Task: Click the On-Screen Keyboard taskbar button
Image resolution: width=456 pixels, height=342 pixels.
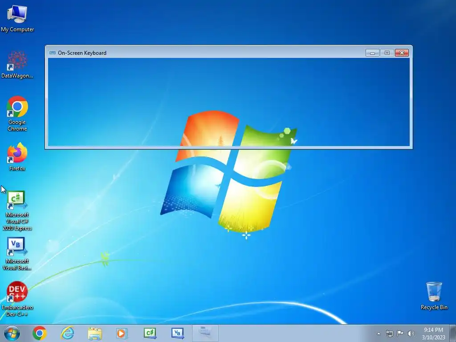Action: pos(205,333)
